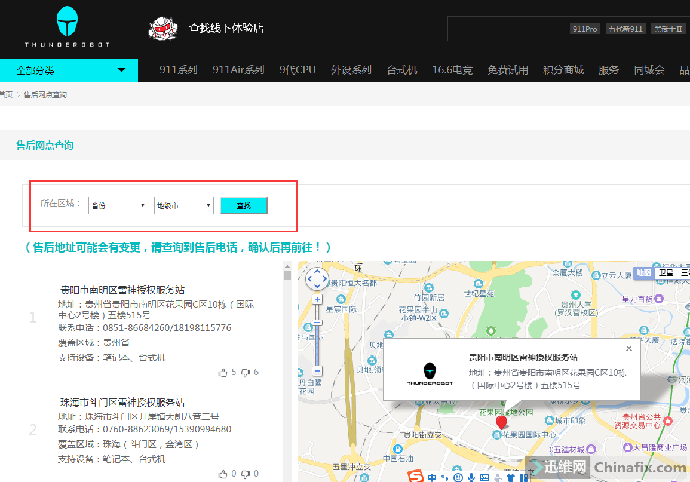
Task: Open the 911Air系列 menu
Action: pyautogui.click(x=238, y=70)
